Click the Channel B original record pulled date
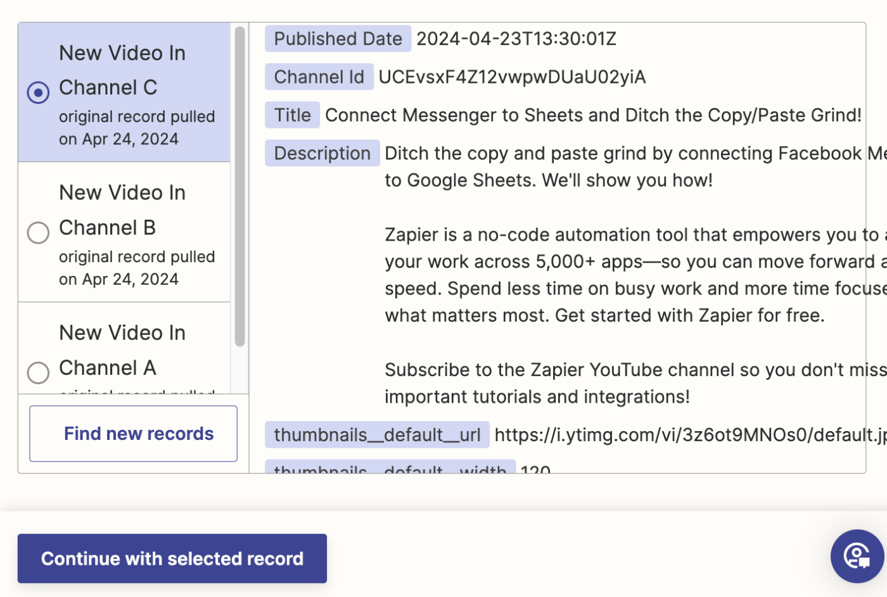This screenshot has width=887, height=597. coord(137,268)
